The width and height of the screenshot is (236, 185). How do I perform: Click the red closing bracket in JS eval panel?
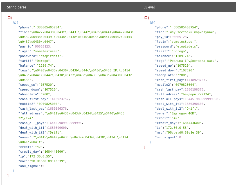[x=145, y=147]
